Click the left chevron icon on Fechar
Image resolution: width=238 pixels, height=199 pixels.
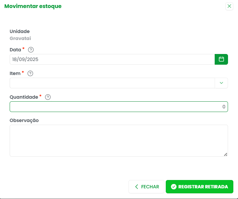136,187
